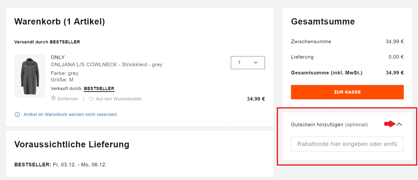
Task: Open the BESTSELLER seller link
Action: click(x=99, y=88)
